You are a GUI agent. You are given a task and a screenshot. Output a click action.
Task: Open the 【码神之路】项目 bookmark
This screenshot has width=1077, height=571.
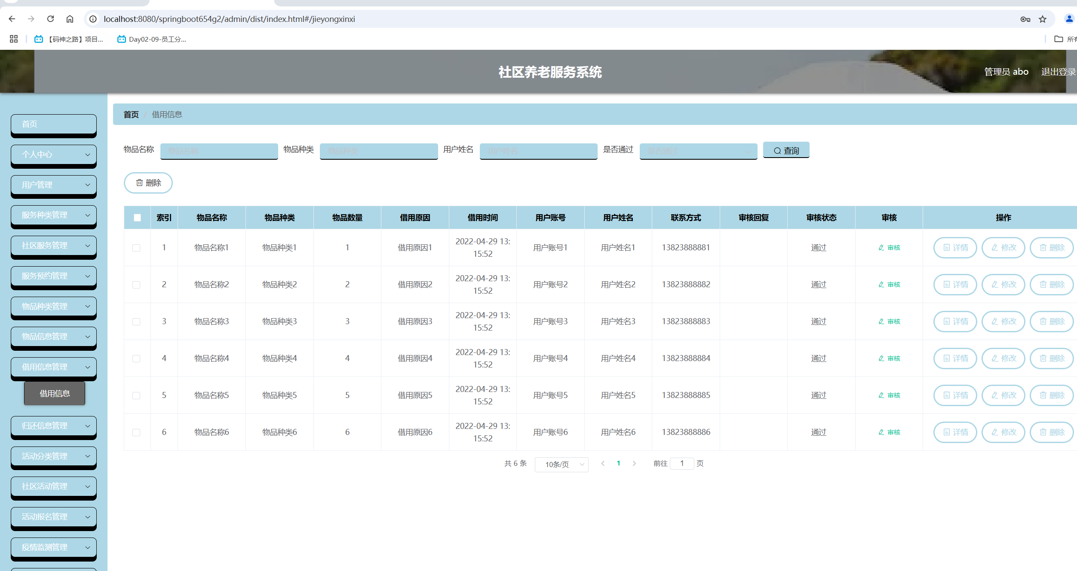(x=69, y=39)
